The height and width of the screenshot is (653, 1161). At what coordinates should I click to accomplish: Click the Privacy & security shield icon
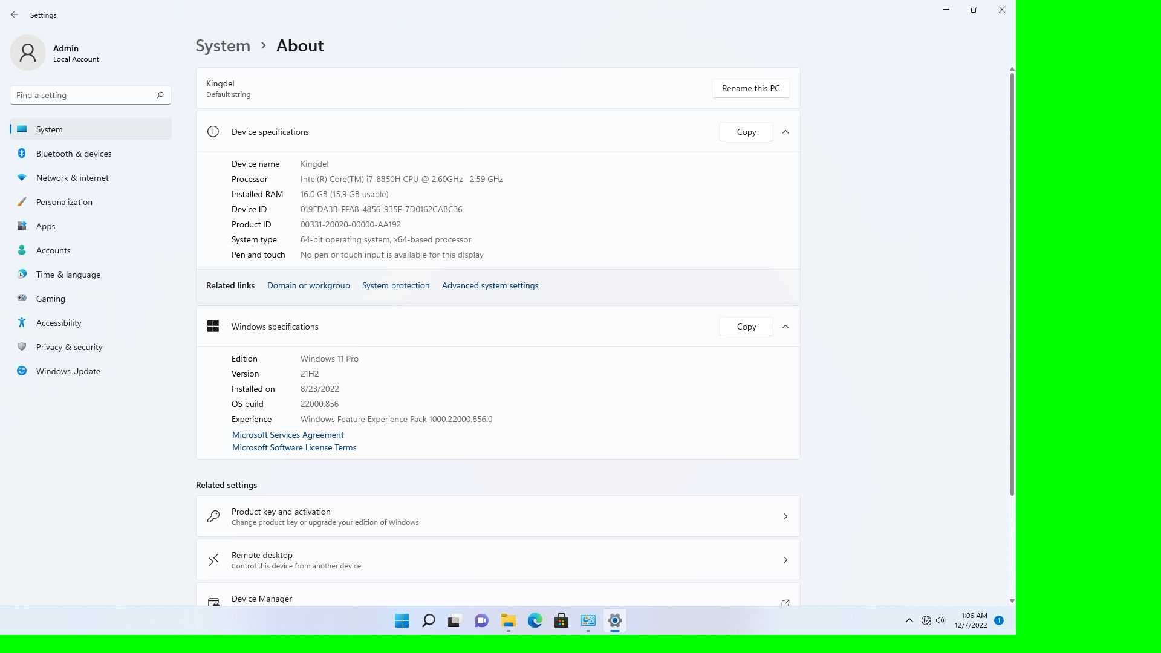pos(22,346)
